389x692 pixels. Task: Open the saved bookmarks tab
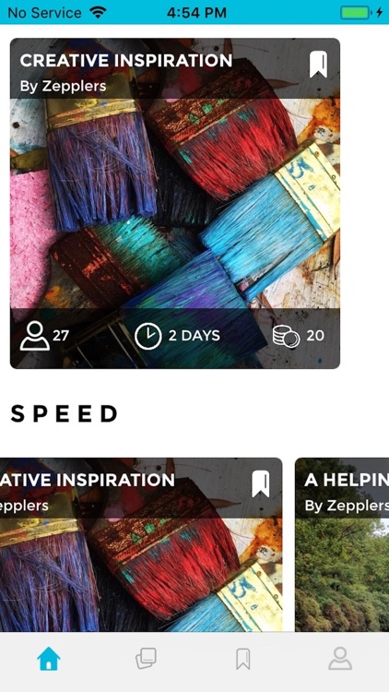(x=243, y=659)
